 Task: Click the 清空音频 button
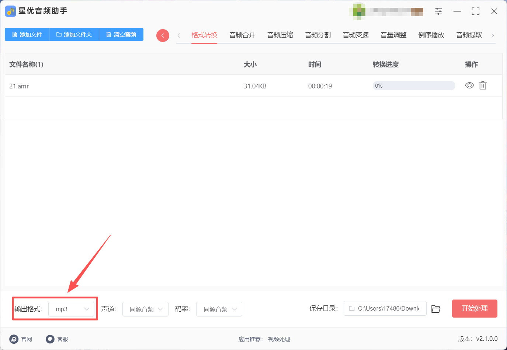click(121, 35)
